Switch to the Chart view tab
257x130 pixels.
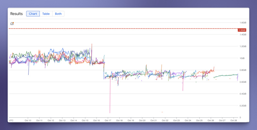click(x=33, y=14)
